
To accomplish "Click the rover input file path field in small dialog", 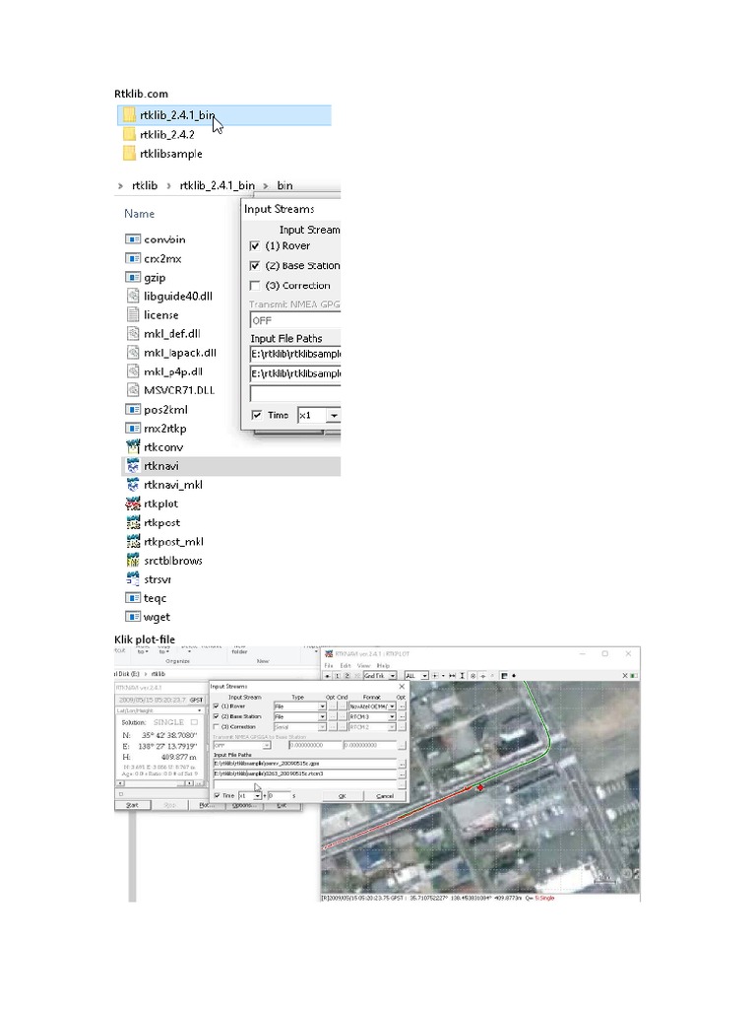I will coord(305,764).
